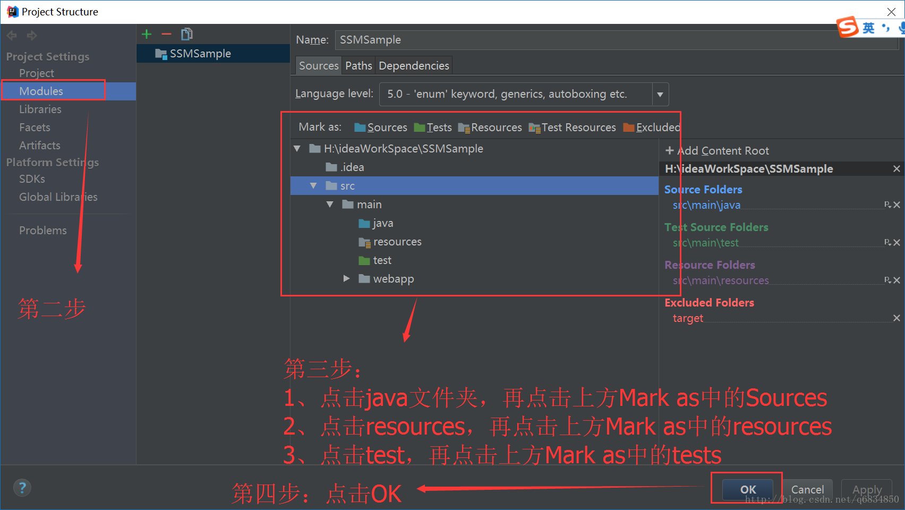
Task: Edit properties of src\main\resources
Action: tap(887, 280)
